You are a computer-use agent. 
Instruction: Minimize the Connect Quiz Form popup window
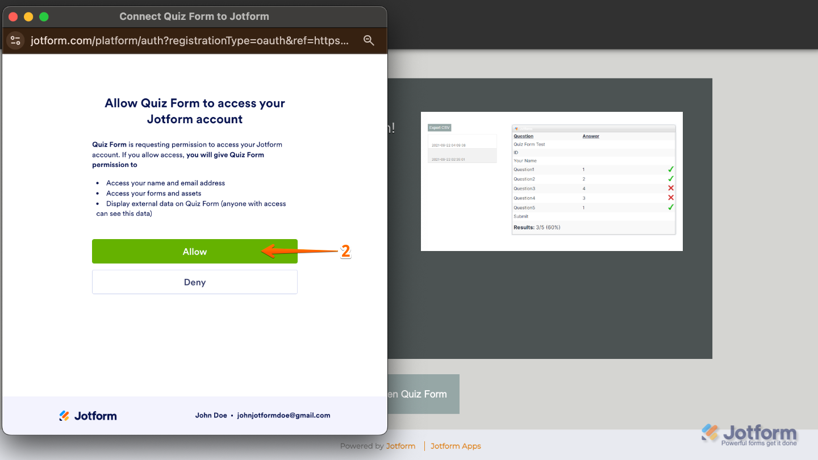[x=28, y=17]
